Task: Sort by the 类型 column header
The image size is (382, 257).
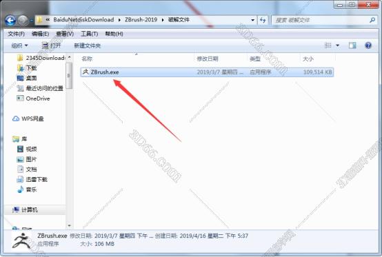Action: point(255,59)
